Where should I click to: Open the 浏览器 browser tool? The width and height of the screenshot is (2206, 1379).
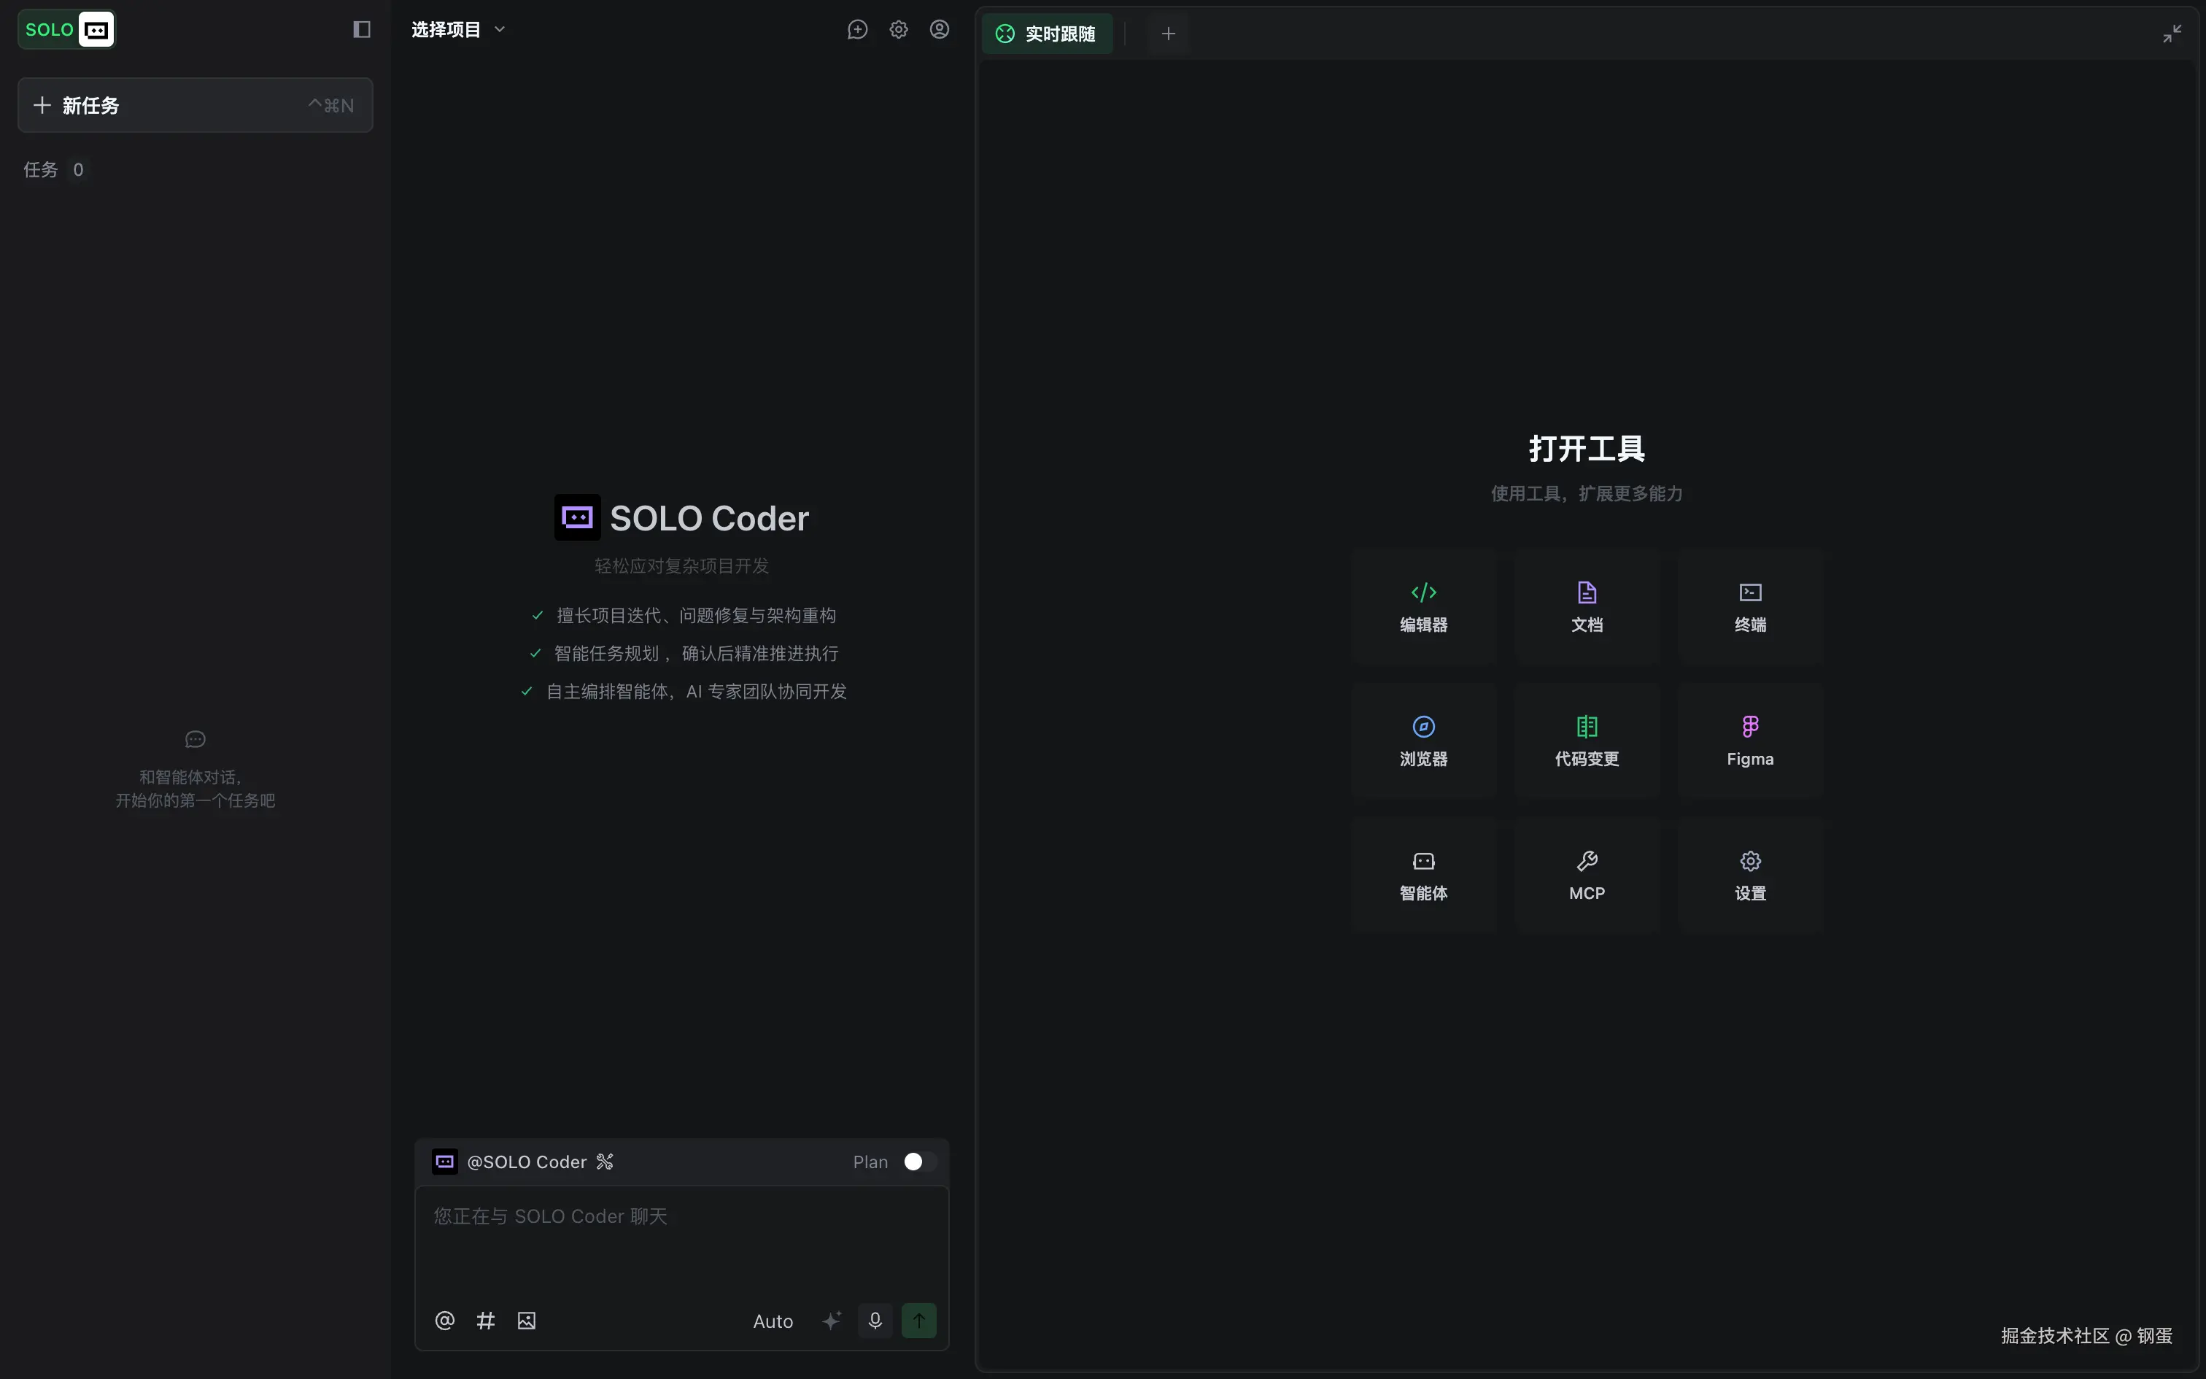[1423, 741]
